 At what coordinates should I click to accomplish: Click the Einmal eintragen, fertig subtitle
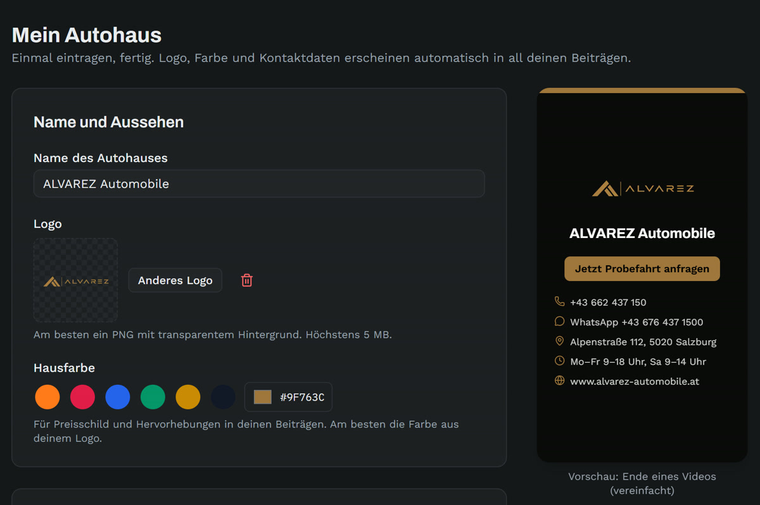[322, 58]
